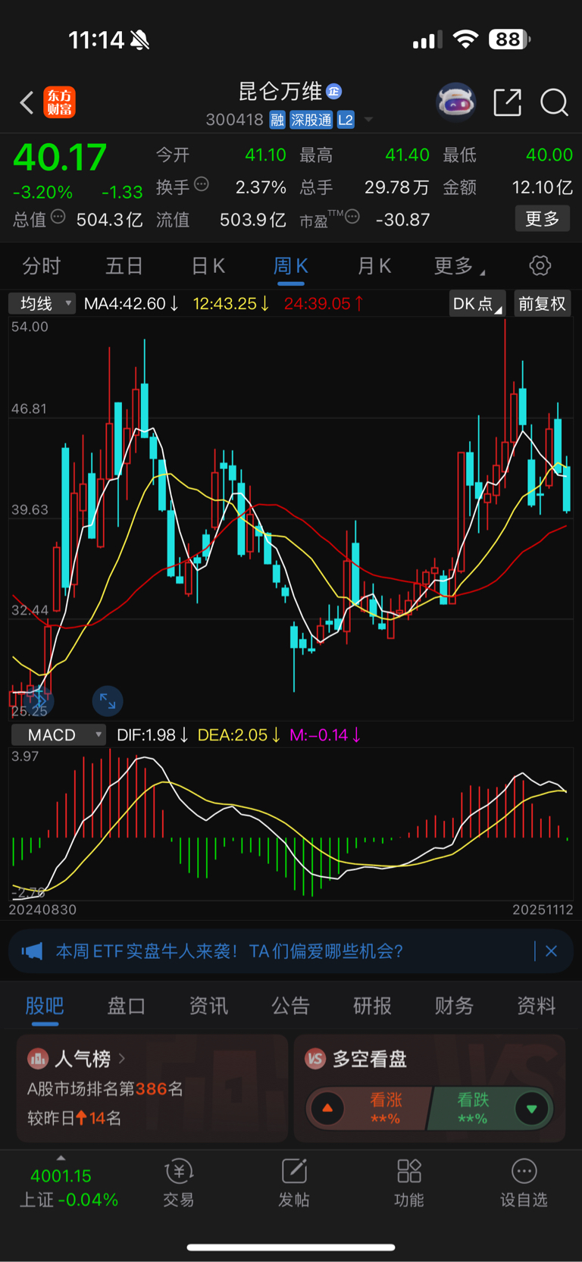Change the 前复权 adjustment setting
The width and height of the screenshot is (582, 1262).
[x=542, y=304]
